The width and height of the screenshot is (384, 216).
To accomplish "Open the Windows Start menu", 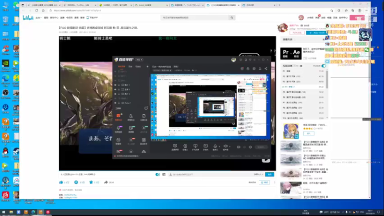I will click(3, 212).
